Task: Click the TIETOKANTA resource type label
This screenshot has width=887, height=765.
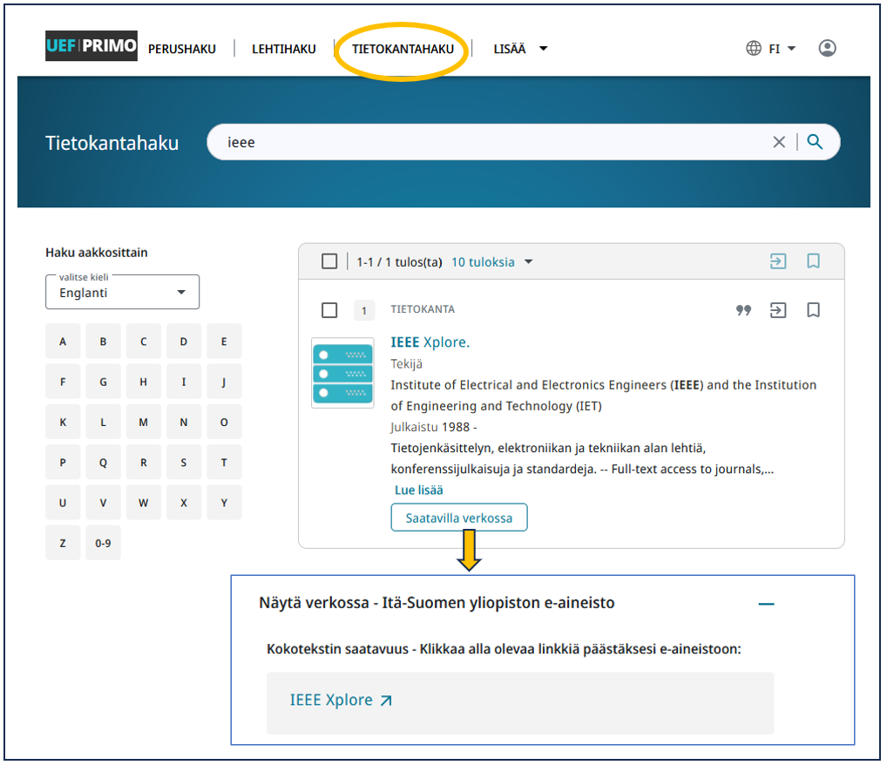Action: pyautogui.click(x=423, y=309)
